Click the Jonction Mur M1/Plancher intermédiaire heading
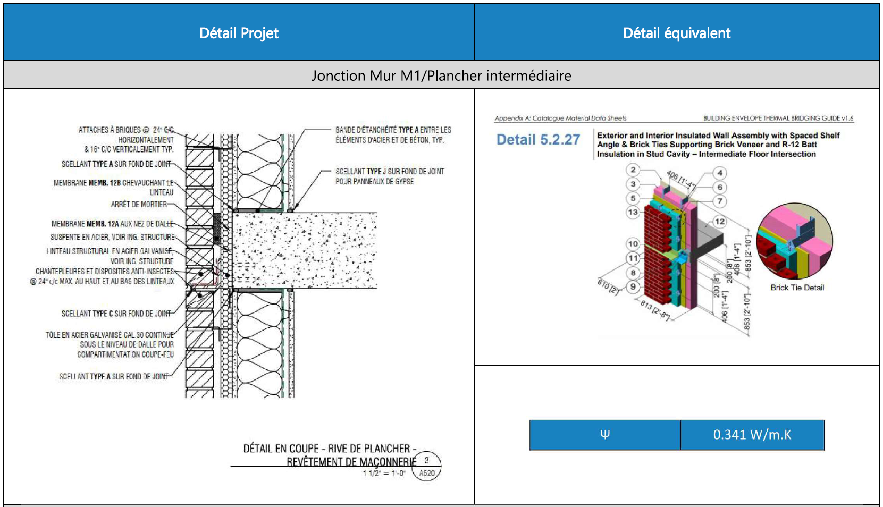 point(441,75)
